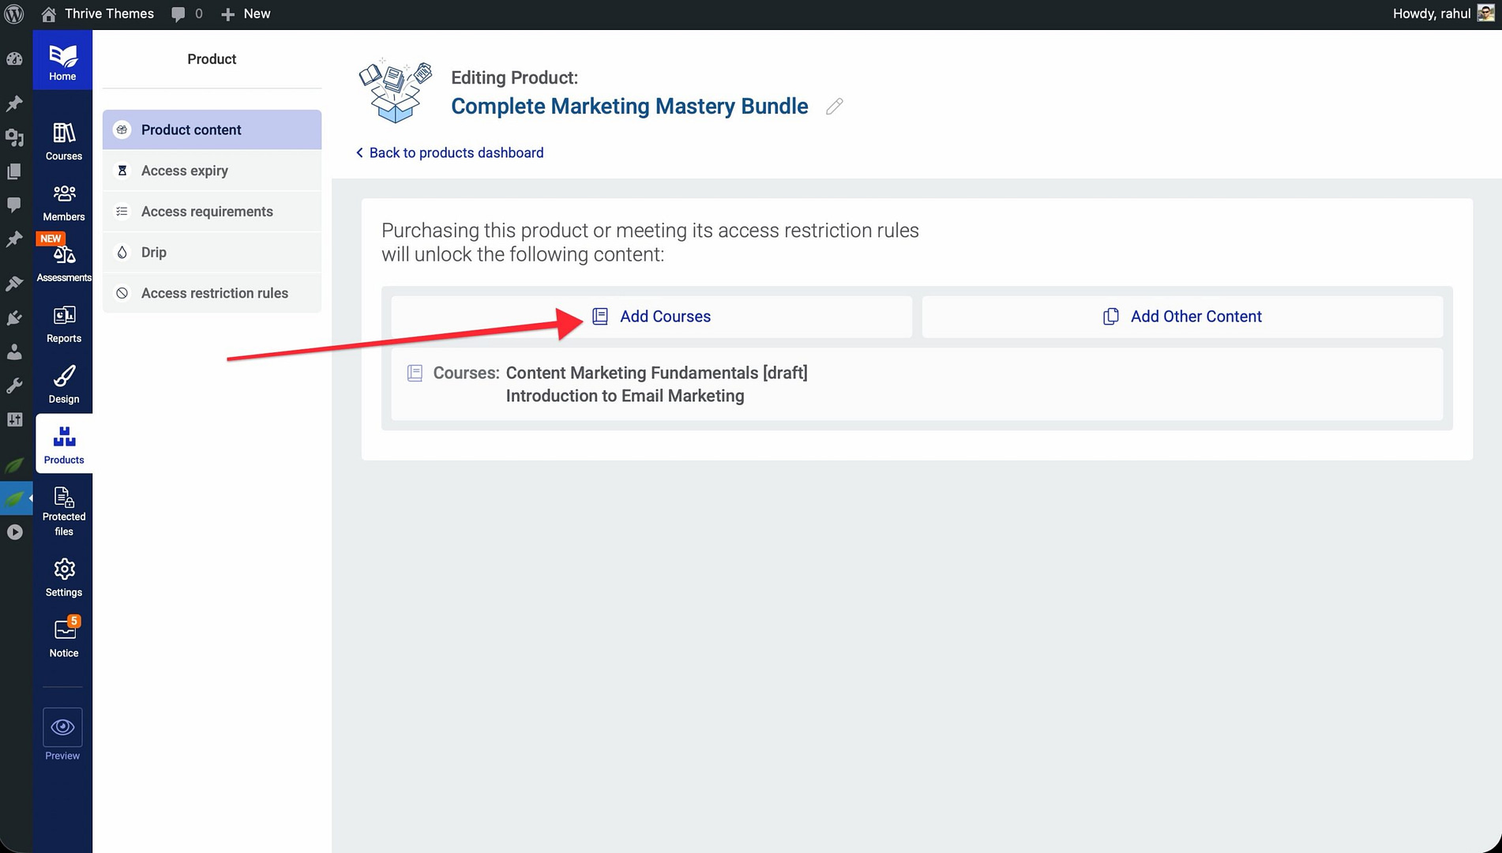This screenshot has width=1502, height=853.
Task: Open the Drip settings tab
Action: pyautogui.click(x=212, y=252)
